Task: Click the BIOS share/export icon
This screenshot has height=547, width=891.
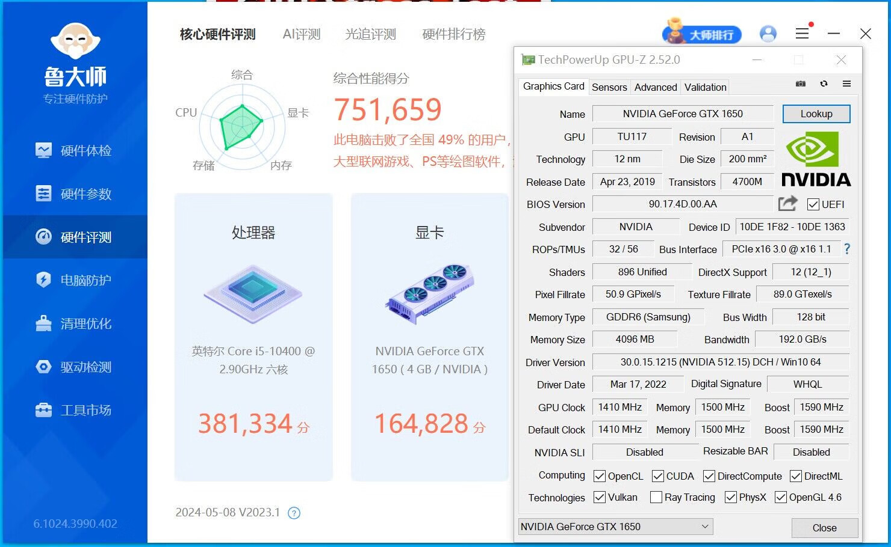Action: pyautogui.click(x=787, y=204)
